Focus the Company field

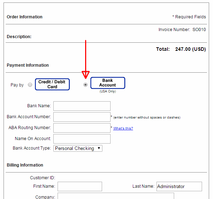click(x=116, y=196)
